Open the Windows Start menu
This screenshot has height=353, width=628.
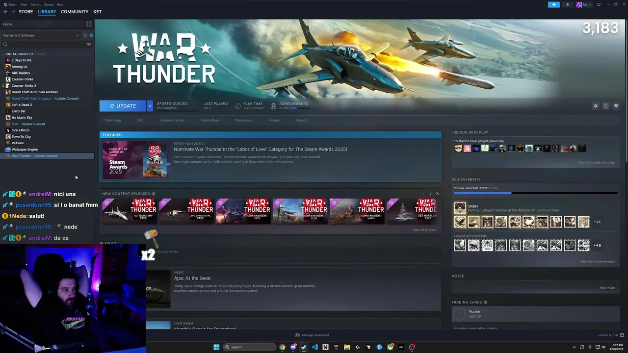click(x=216, y=347)
